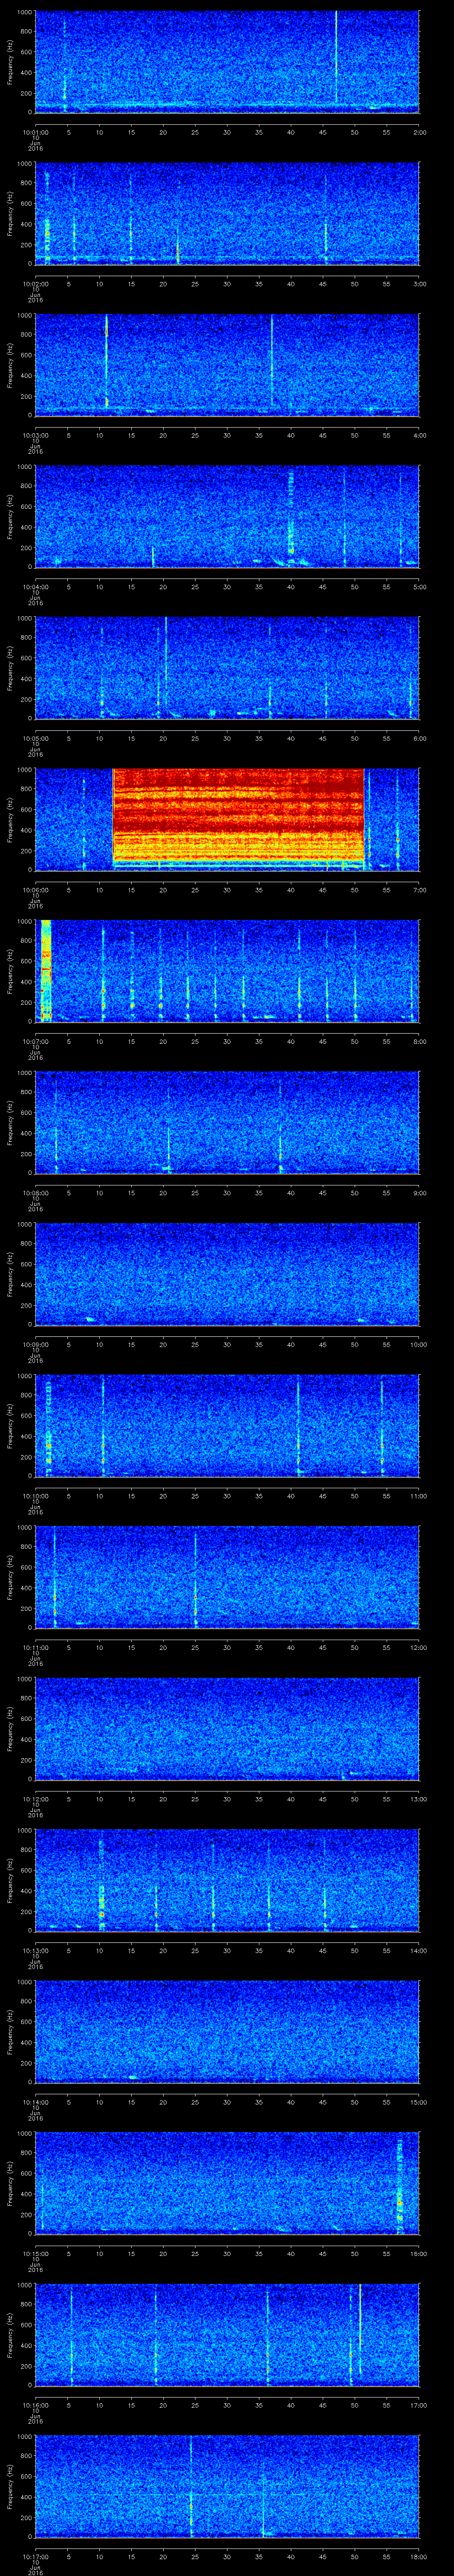Click the Frequency (Hz) axis label of 10:01:00 panel
Screen dimensions: 454x2576
(x=10, y=62)
